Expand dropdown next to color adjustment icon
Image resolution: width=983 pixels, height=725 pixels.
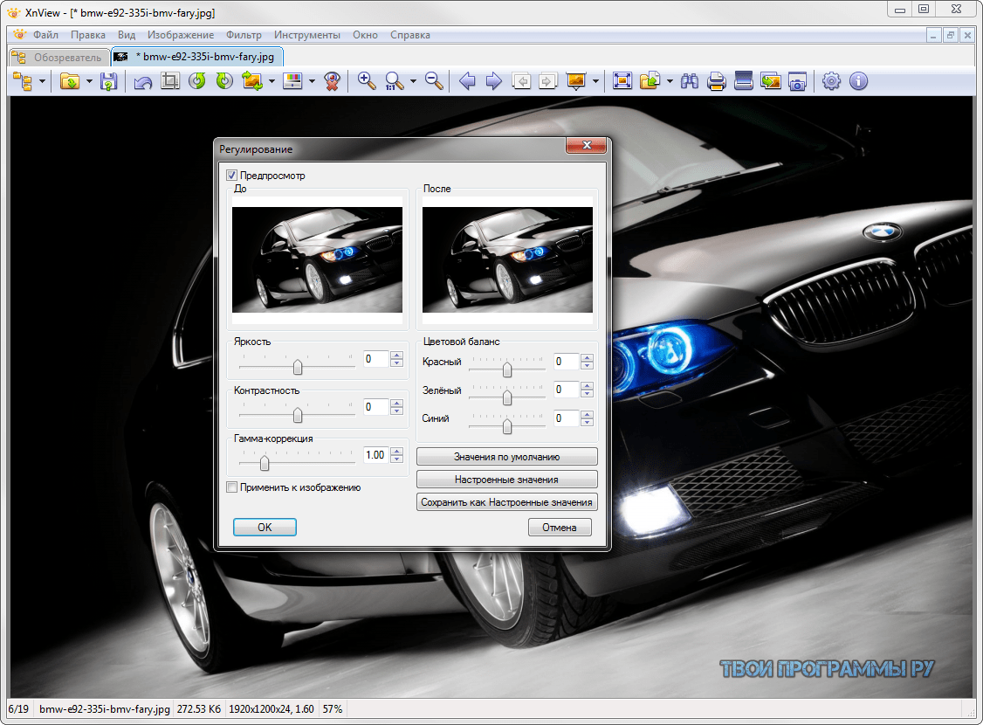coord(312,81)
